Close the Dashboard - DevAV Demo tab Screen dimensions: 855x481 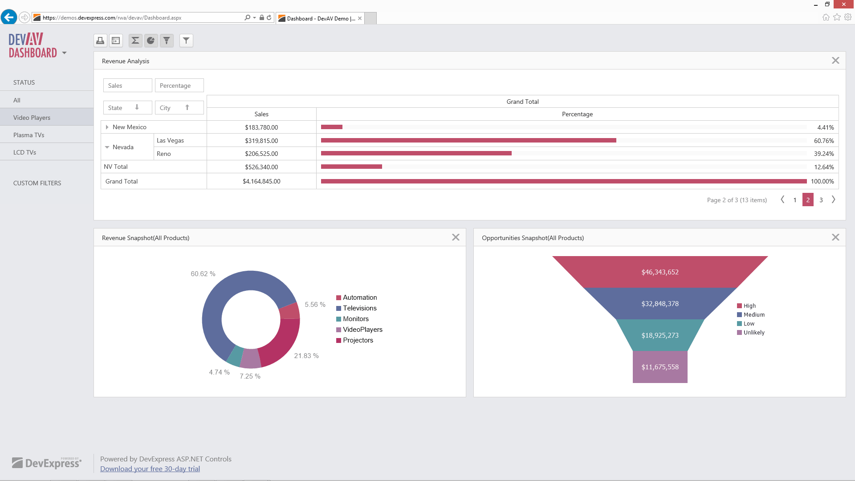tap(360, 18)
